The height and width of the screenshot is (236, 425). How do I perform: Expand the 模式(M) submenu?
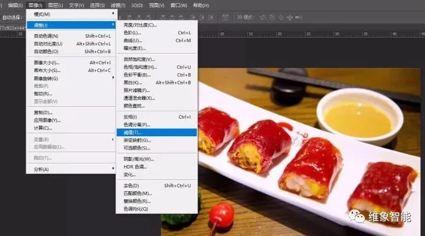(71, 14)
